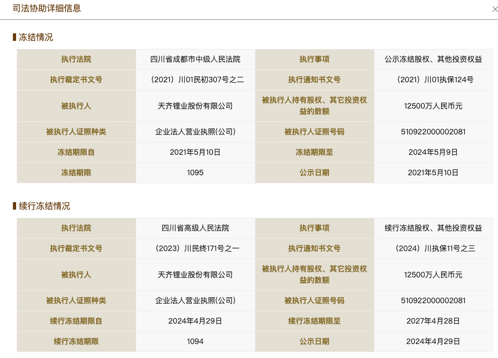
Task: Click the 被执行人证照号码 label in 冻结情况 table
Action: [x=314, y=132]
